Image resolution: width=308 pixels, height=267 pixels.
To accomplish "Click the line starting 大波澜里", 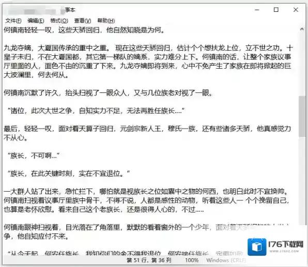I will (36, 75).
